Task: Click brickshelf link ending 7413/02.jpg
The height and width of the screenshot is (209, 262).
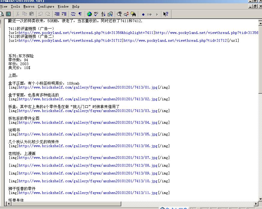Action: click(x=88, y=99)
